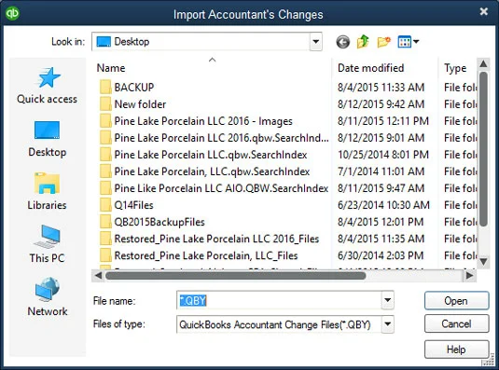
Task: Click the QuickBooks logo icon in title bar
Action: (12, 13)
